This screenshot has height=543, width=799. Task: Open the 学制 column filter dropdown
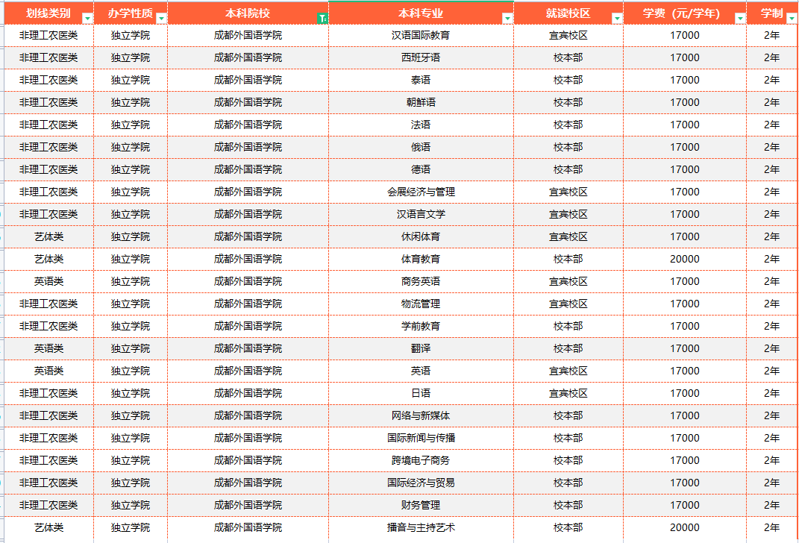792,19
